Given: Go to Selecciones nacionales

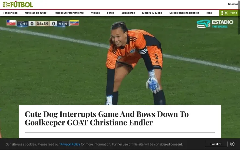Looking at the screenshot, I should tap(184, 13).
